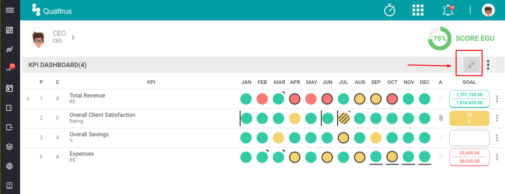Open the help question-mark icon in sidebar
The width and height of the screenshot is (505, 194).
10,185
